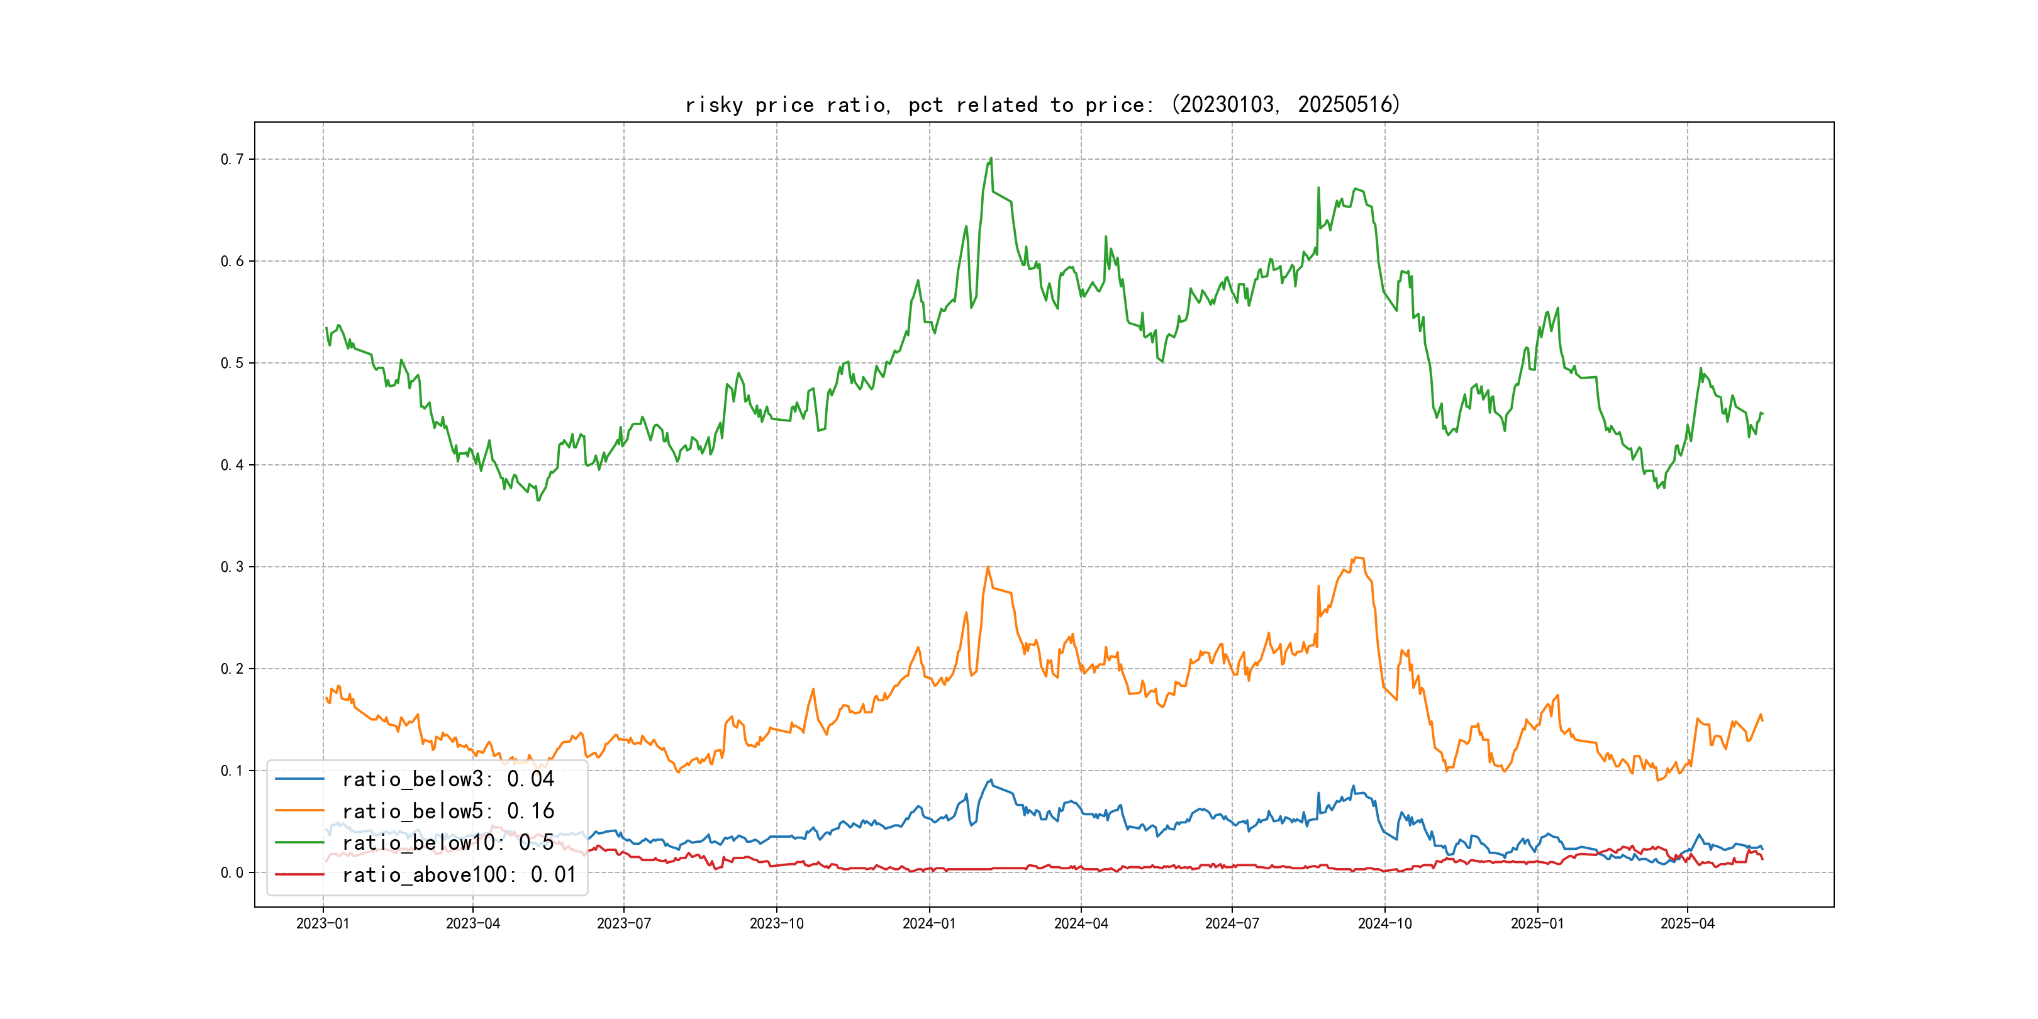The width and height of the screenshot is (2038, 1019).
Task: Click the green line's highest peak near 0.7
Action: tap(991, 159)
